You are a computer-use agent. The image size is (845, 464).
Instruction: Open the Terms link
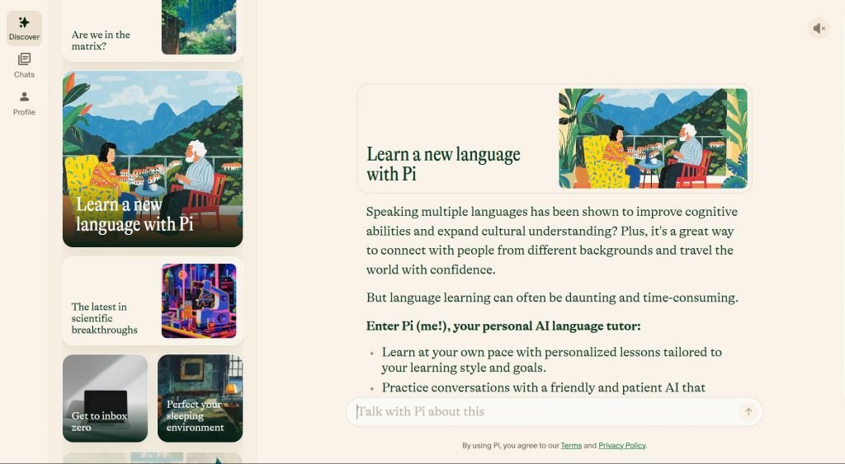pyautogui.click(x=571, y=446)
